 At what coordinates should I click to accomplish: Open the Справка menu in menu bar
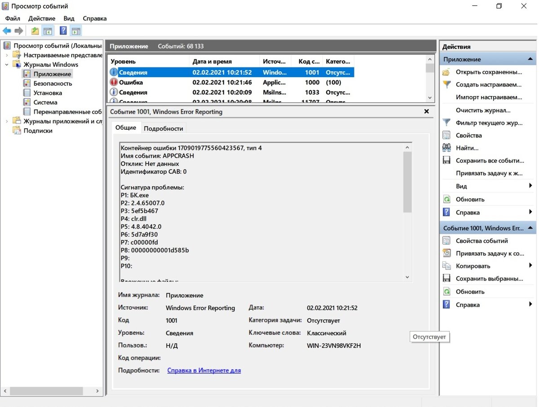coord(95,18)
